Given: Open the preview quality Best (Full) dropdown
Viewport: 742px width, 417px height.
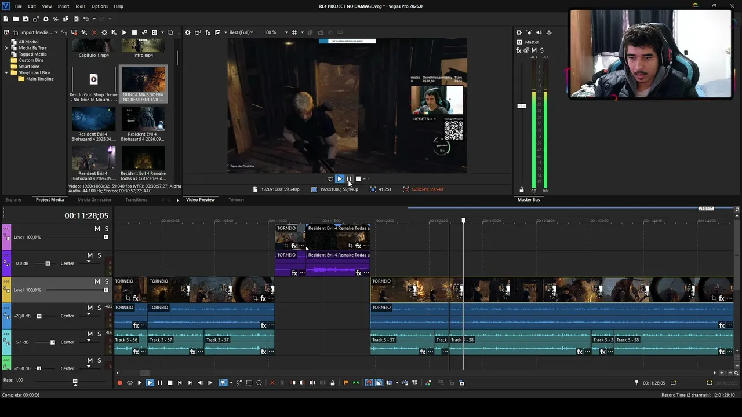Looking at the screenshot, I should (x=241, y=32).
